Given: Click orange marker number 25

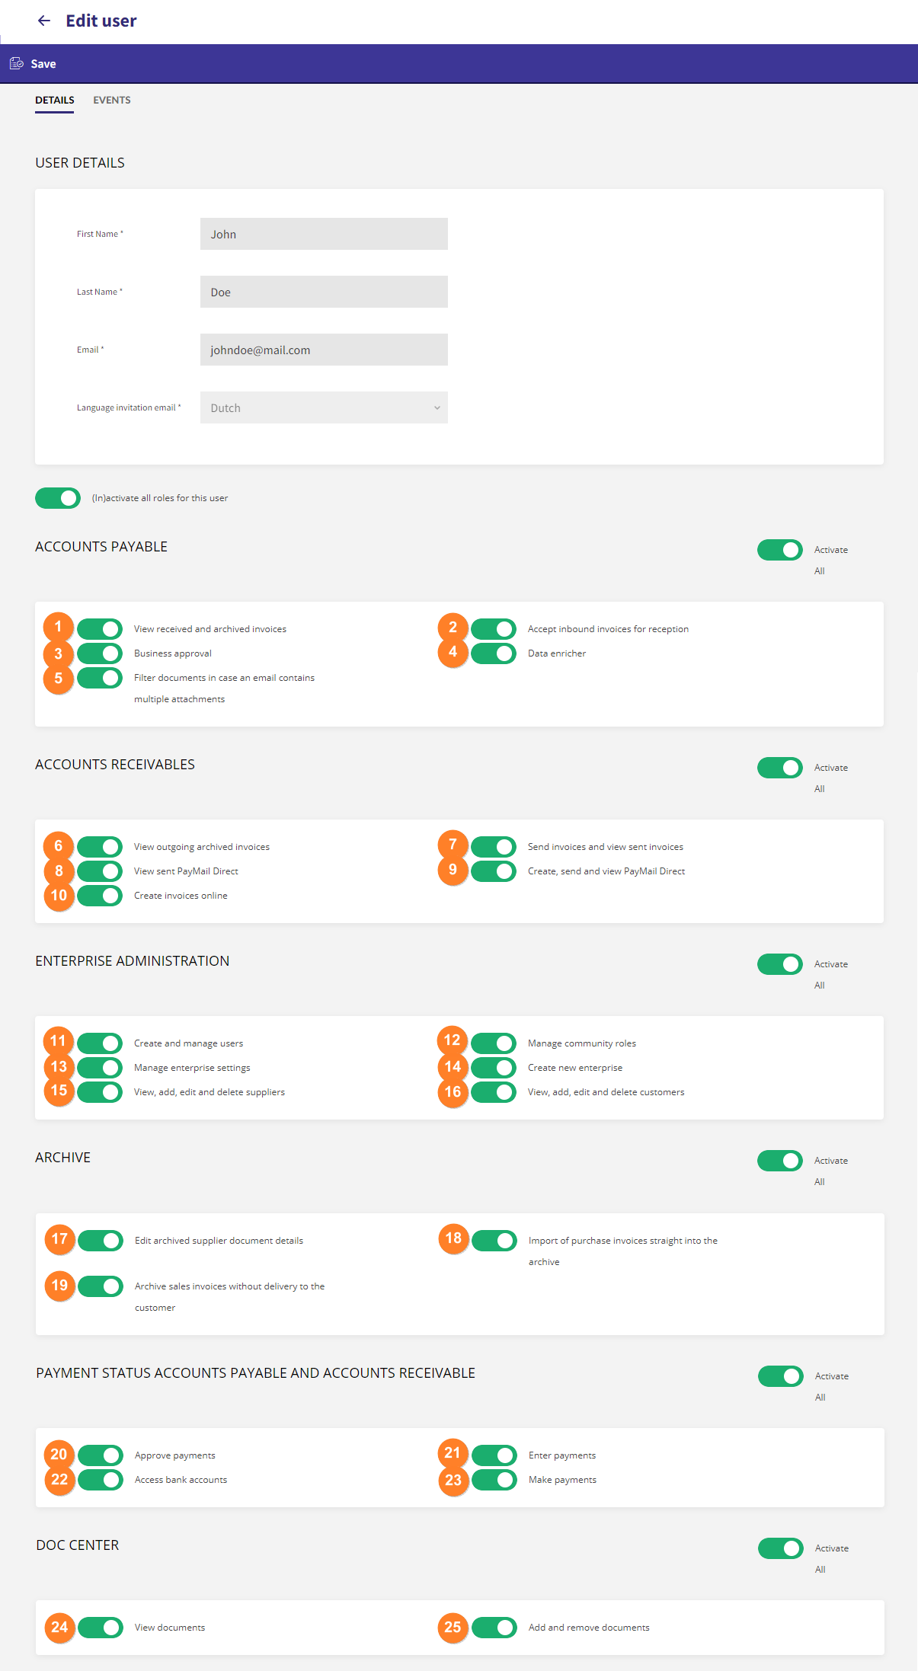Looking at the screenshot, I should click(x=453, y=1628).
